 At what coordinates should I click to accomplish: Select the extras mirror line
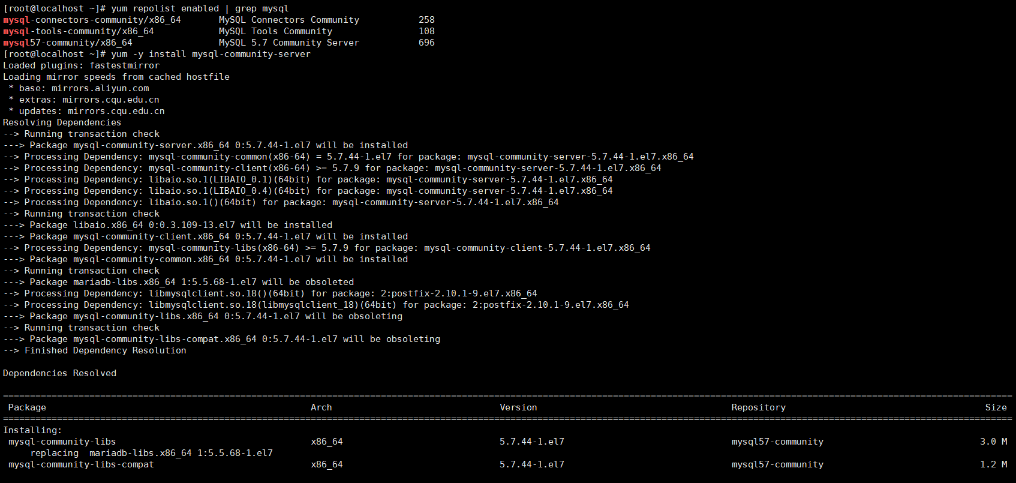[84, 100]
